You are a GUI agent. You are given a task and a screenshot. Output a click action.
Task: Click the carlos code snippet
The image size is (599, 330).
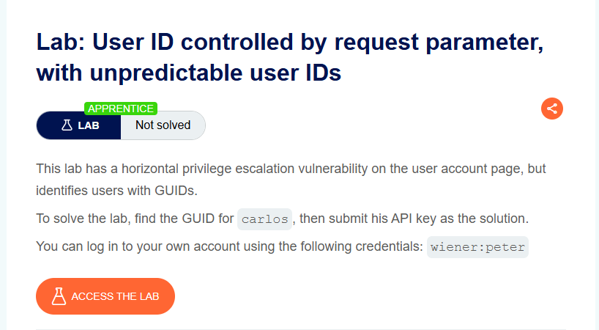coord(265,219)
